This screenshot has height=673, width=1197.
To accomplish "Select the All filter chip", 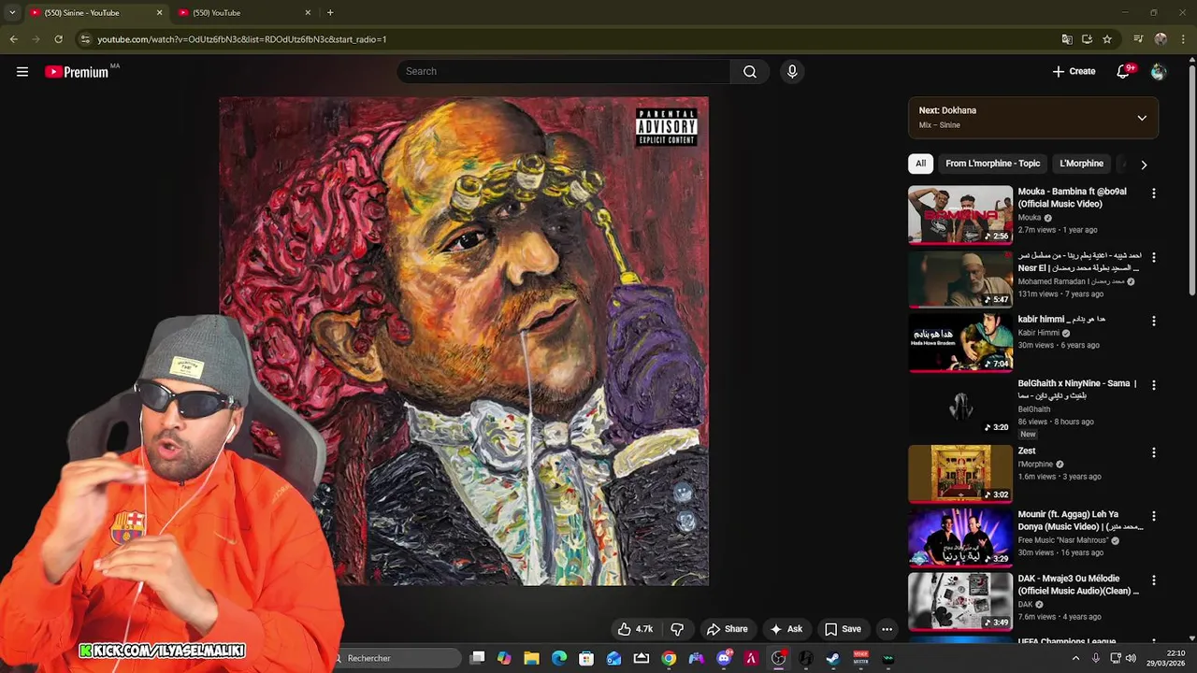I will (x=920, y=164).
